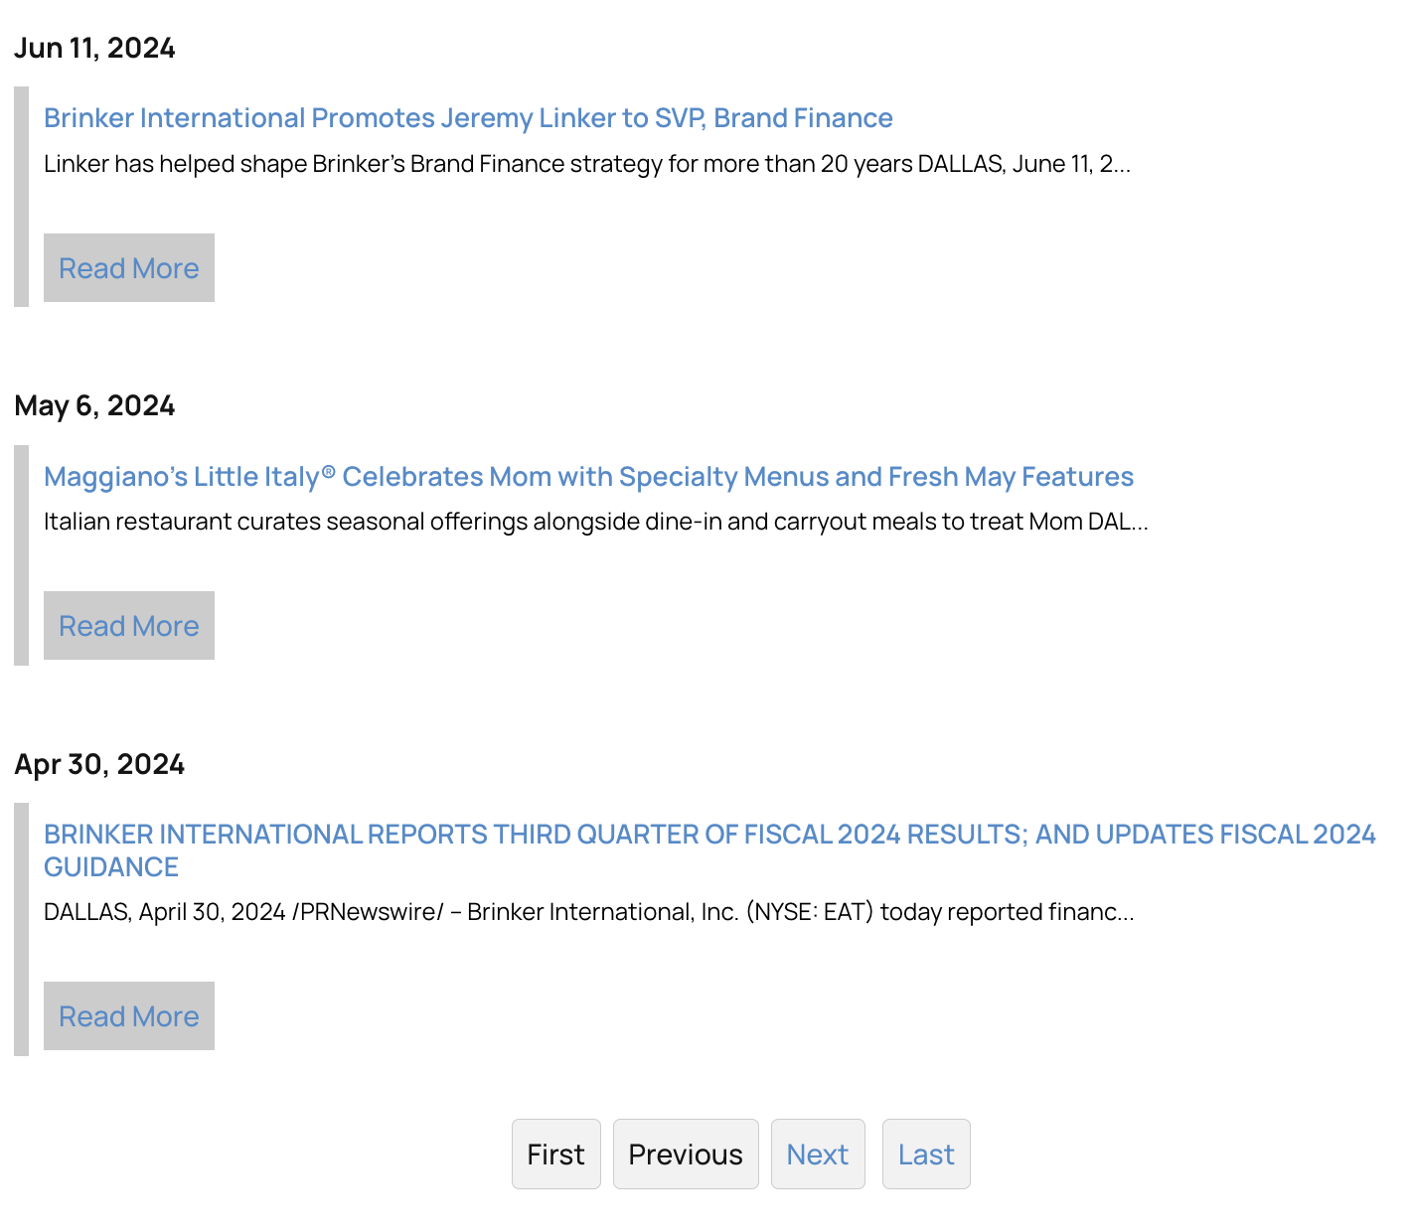Go to the First page of results

(x=555, y=1154)
